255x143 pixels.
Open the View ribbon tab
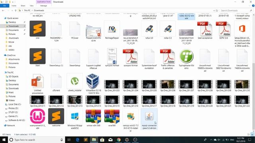pos(31,6)
